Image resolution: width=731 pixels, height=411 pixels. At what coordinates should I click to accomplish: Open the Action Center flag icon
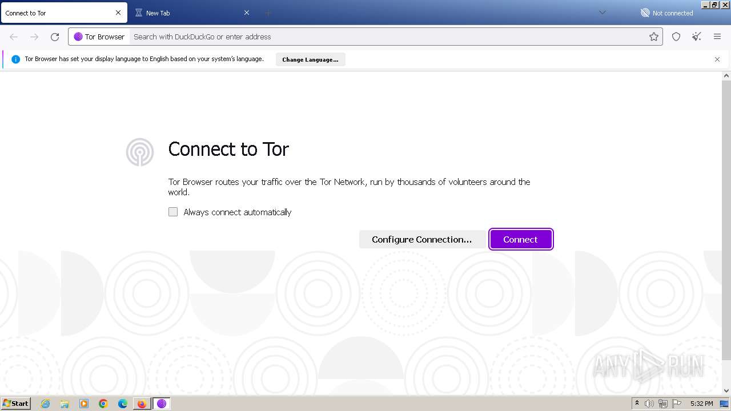pos(677,404)
